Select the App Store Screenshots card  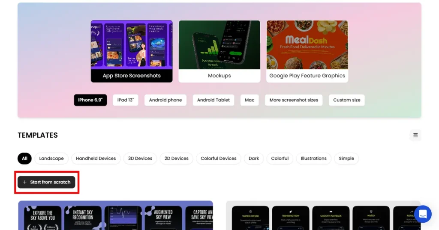pos(132,51)
